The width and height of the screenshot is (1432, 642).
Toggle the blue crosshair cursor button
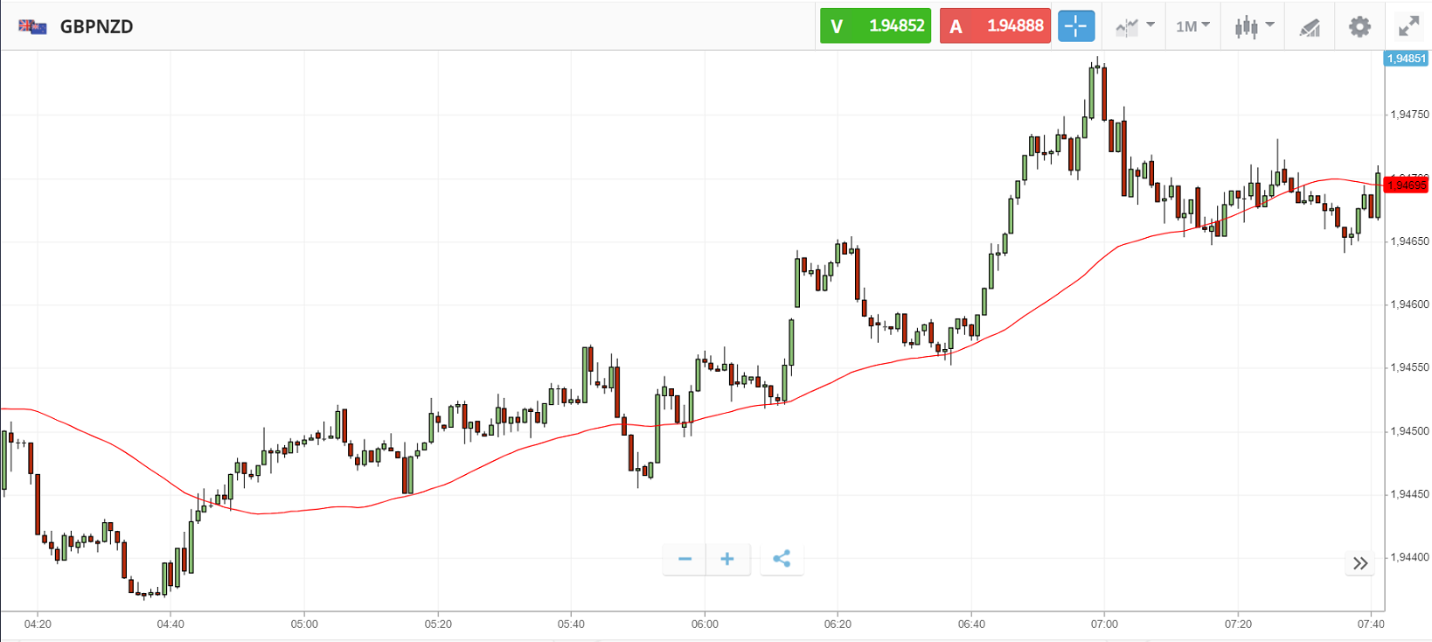click(x=1075, y=26)
